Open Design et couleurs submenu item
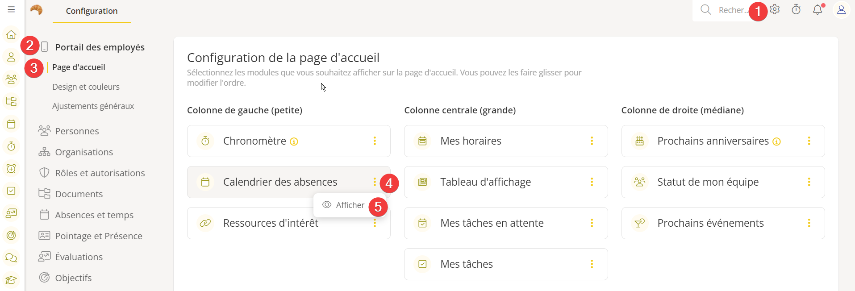 pos(86,87)
